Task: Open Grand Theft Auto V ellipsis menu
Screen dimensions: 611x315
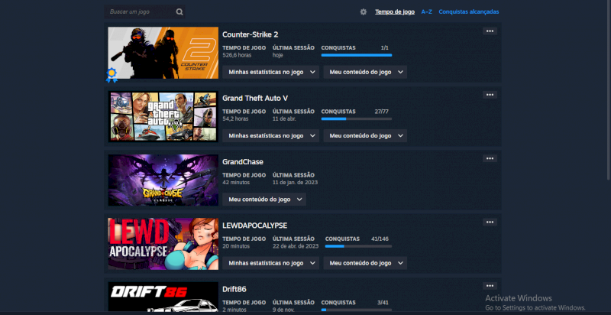Action: coord(490,95)
